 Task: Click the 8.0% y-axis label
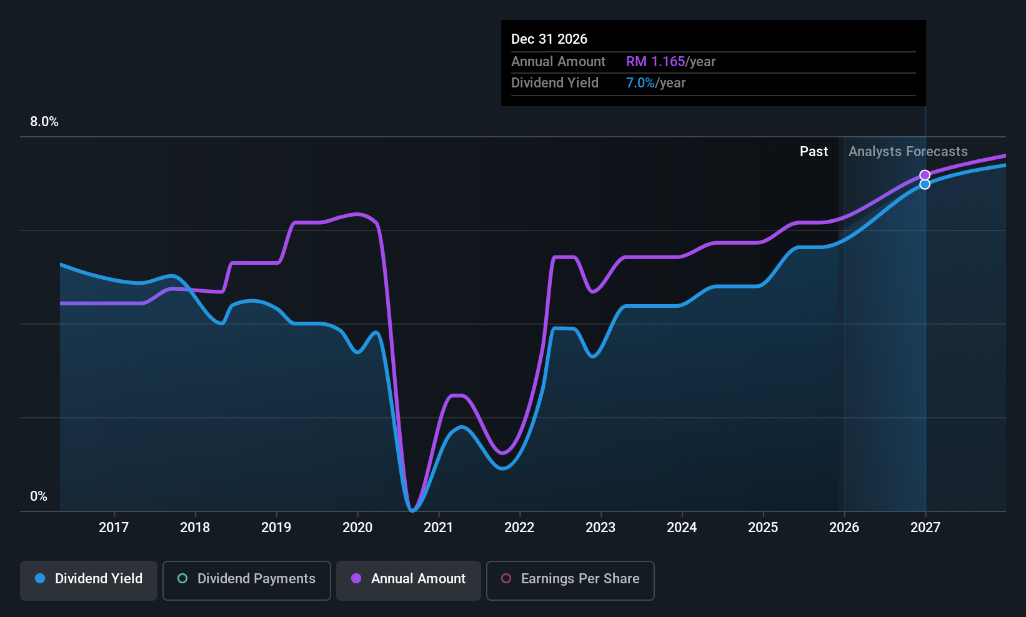pos(44,122)
